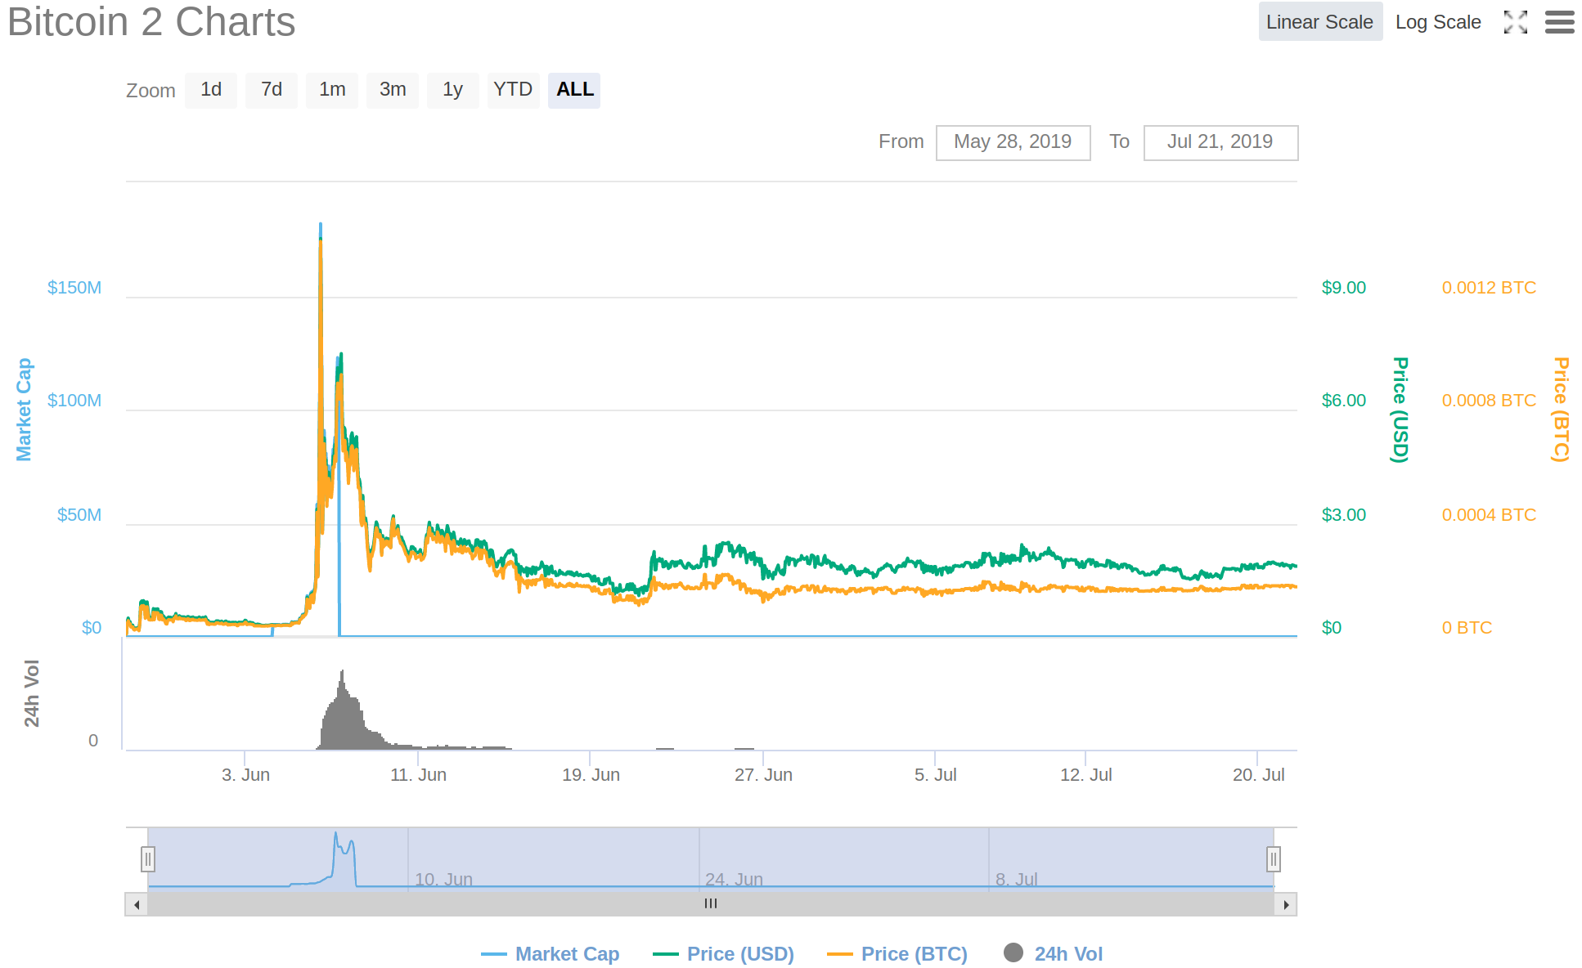The width and height of the screenshot is (1582, 968).
Task: Click the 20. Jul date label
Action: 1258,775
